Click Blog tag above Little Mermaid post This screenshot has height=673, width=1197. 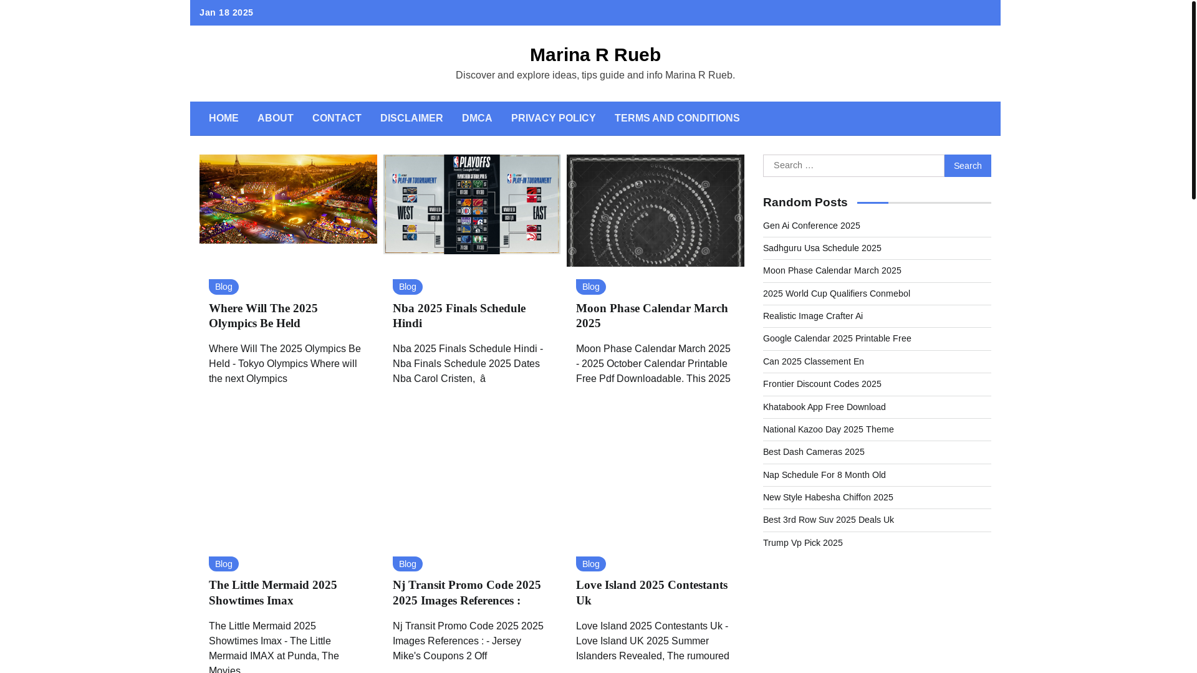223,564
